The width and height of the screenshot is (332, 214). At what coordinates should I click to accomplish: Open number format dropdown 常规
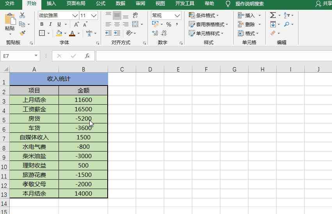click(x=178, y=16)
